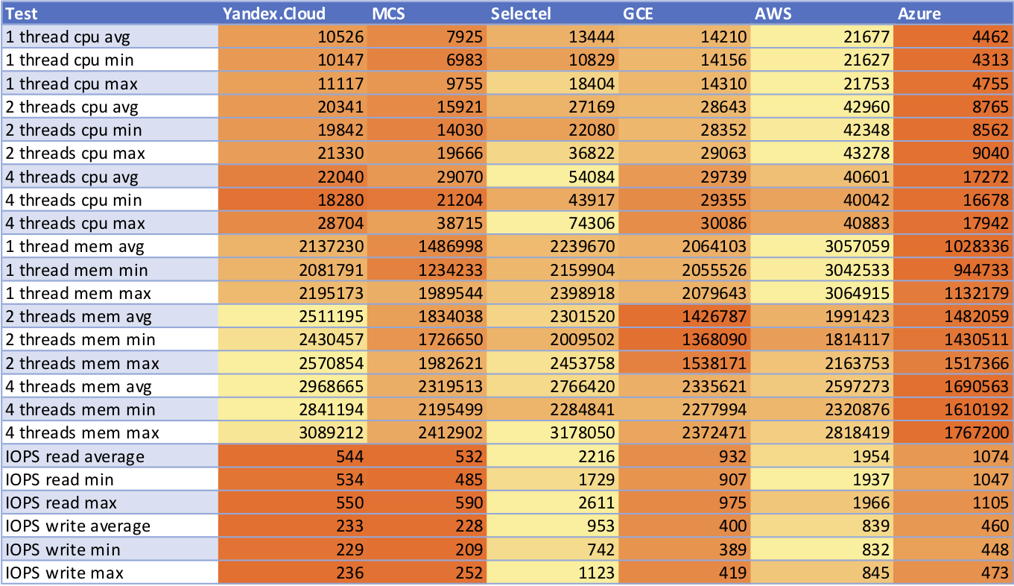Screen dimensions: 1014x586
Task: Click the '4 threads mem avg' row label
Action: coord(110,386)
